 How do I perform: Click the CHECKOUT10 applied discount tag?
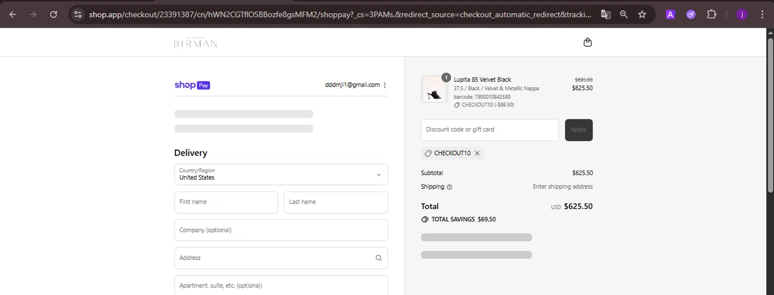pos(453,153)
